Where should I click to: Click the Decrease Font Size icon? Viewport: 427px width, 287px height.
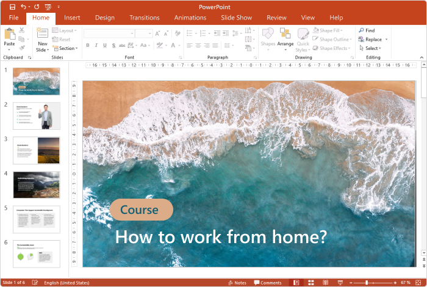tap(166, 34)
